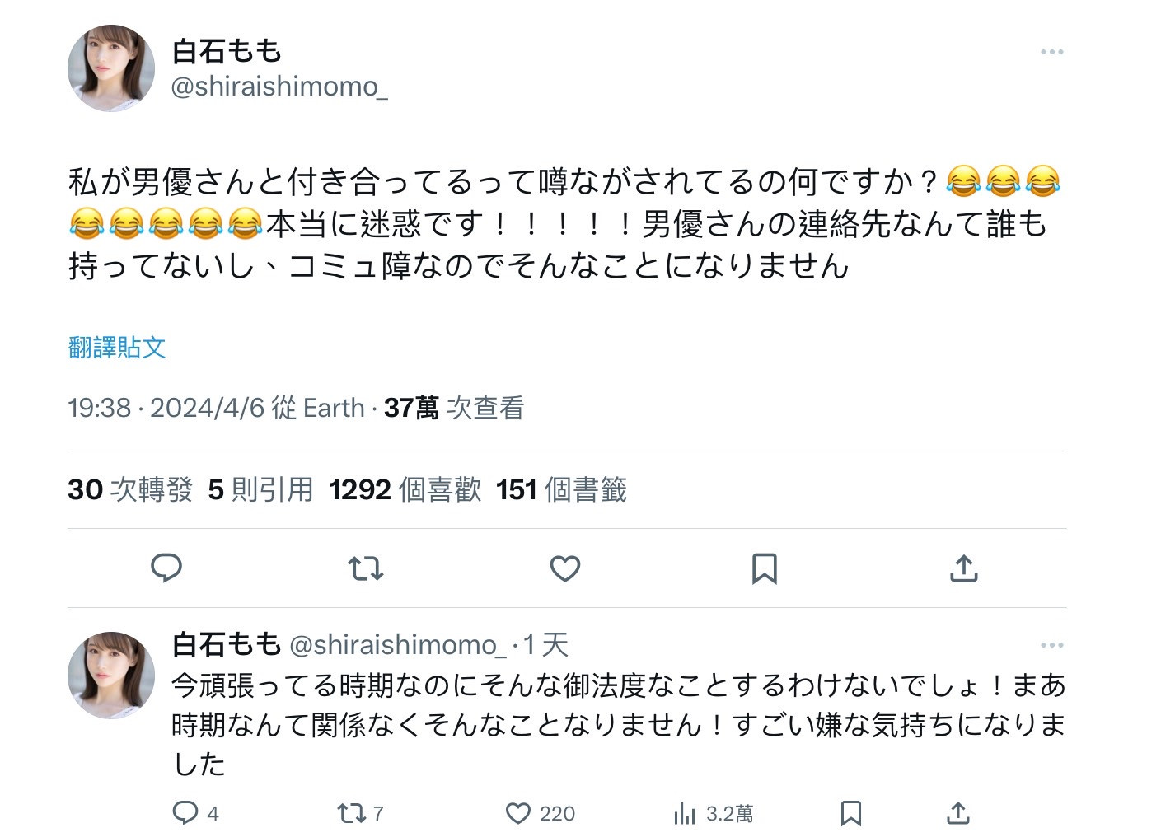View analytics showing 3.2萬 views
The image size is (1175, 837).
686,813
